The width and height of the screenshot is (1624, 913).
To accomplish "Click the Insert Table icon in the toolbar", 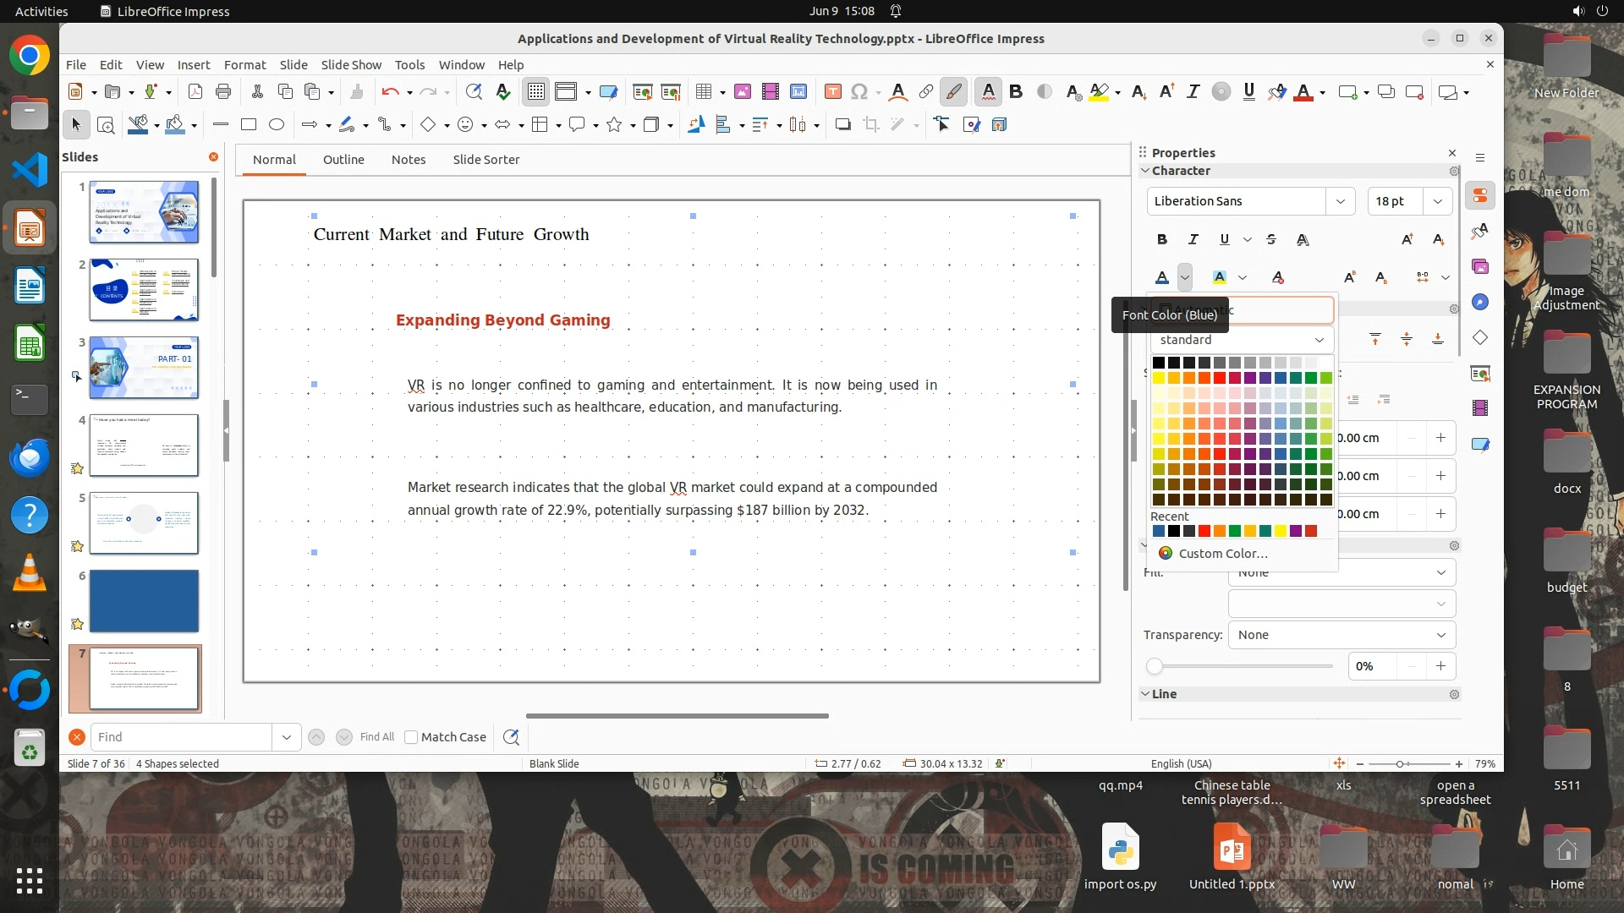I will coord(703,92).
